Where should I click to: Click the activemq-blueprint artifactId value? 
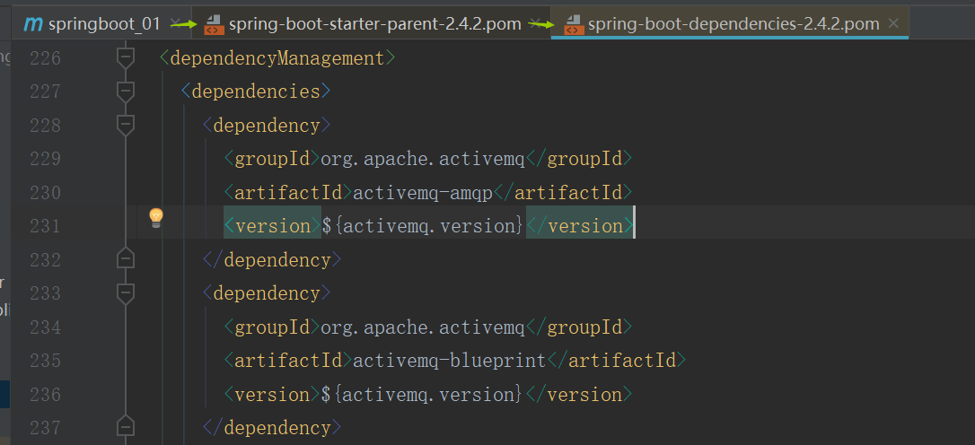450,361
